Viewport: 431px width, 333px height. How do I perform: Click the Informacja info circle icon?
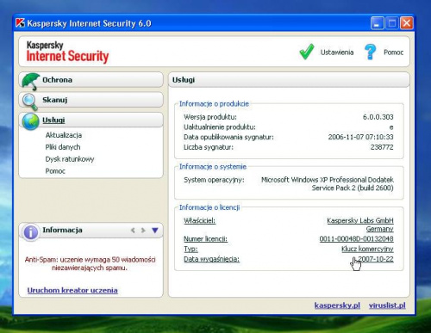click(x=31, y=231)
